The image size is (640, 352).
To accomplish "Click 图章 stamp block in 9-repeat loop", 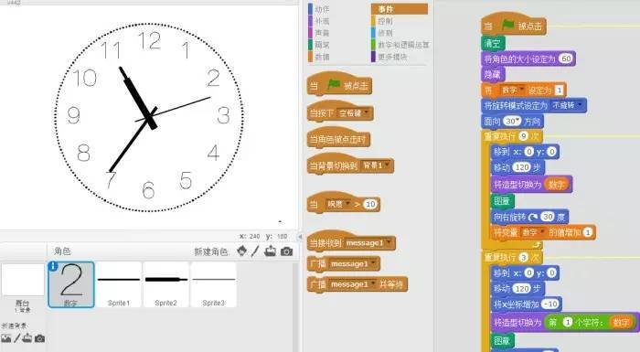I will (x=502, y=200).
